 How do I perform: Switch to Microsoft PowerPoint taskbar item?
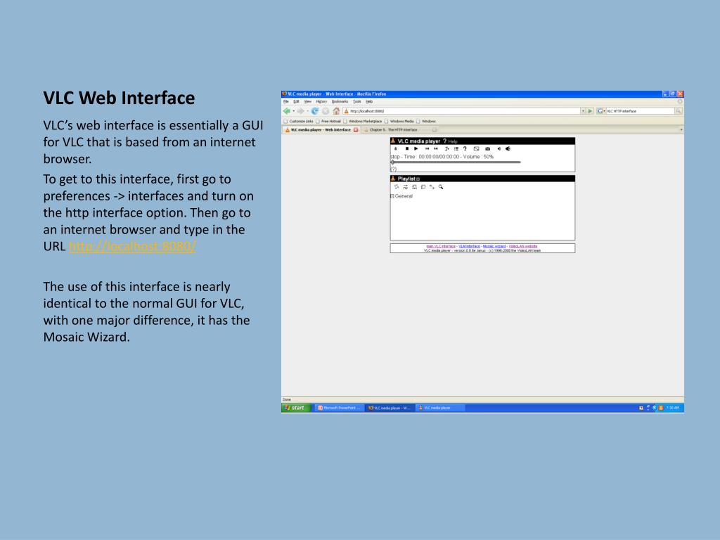(x=340, y=408)
